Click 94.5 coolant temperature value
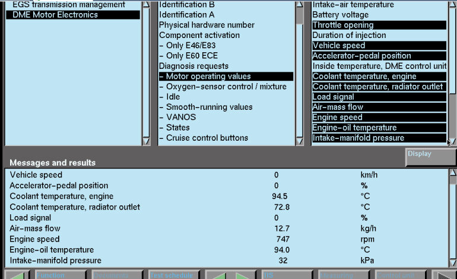This screenshot has height=279, width=457. click(x=280, y=196)
